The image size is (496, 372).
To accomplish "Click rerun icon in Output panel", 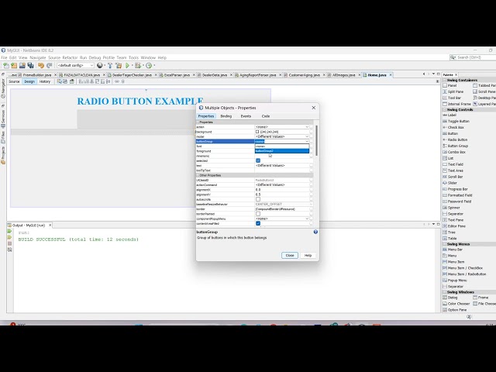I will point(9,231).
